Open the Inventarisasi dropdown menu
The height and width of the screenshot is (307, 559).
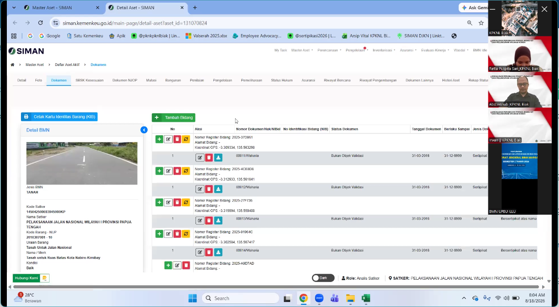pos(384,50)
